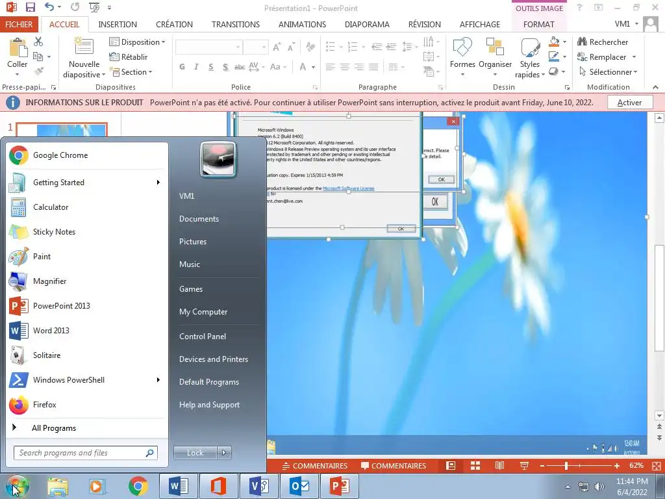Open Documents from Start menu
The width and height of the screenshot is (665, 499).
click(199, 218)
